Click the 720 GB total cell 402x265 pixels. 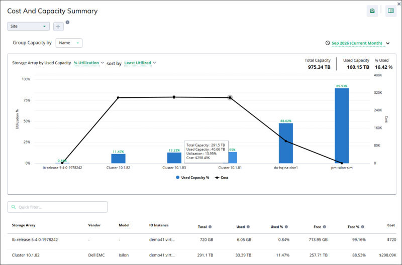207,239
